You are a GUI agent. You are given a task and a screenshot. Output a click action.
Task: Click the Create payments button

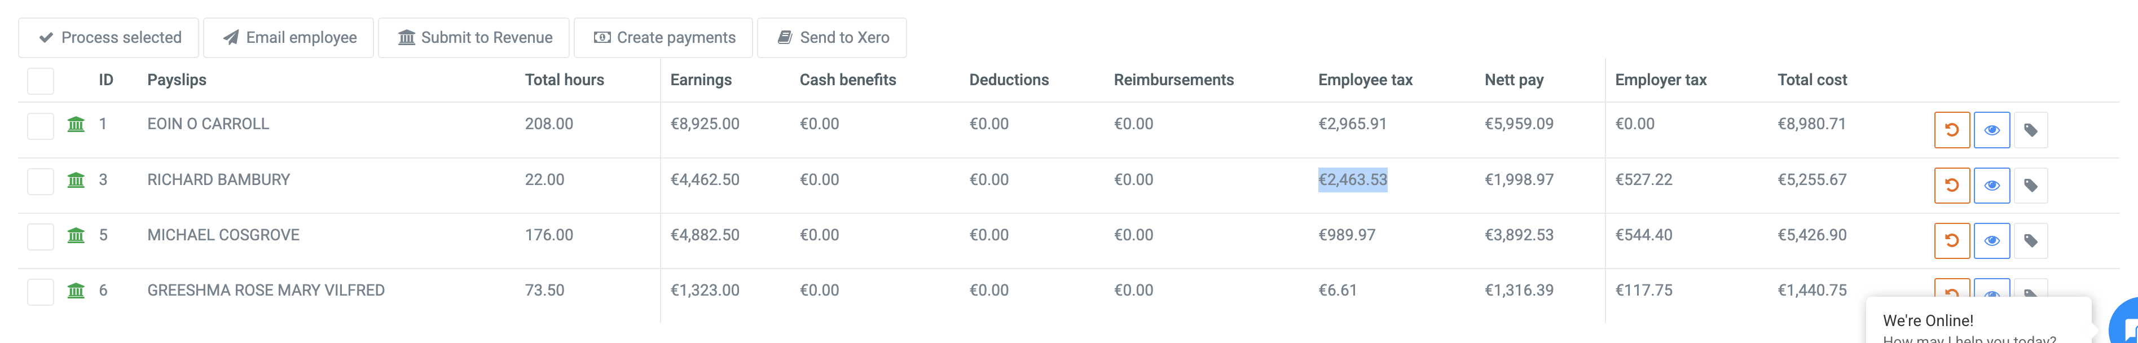point(664,37)
